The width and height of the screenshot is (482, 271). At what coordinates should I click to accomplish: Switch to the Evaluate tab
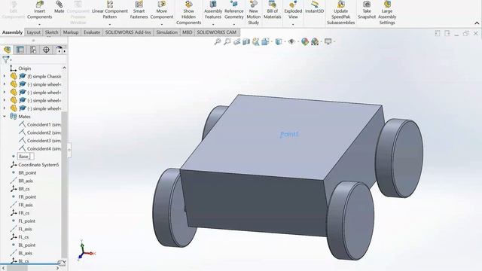click(92, 32)
